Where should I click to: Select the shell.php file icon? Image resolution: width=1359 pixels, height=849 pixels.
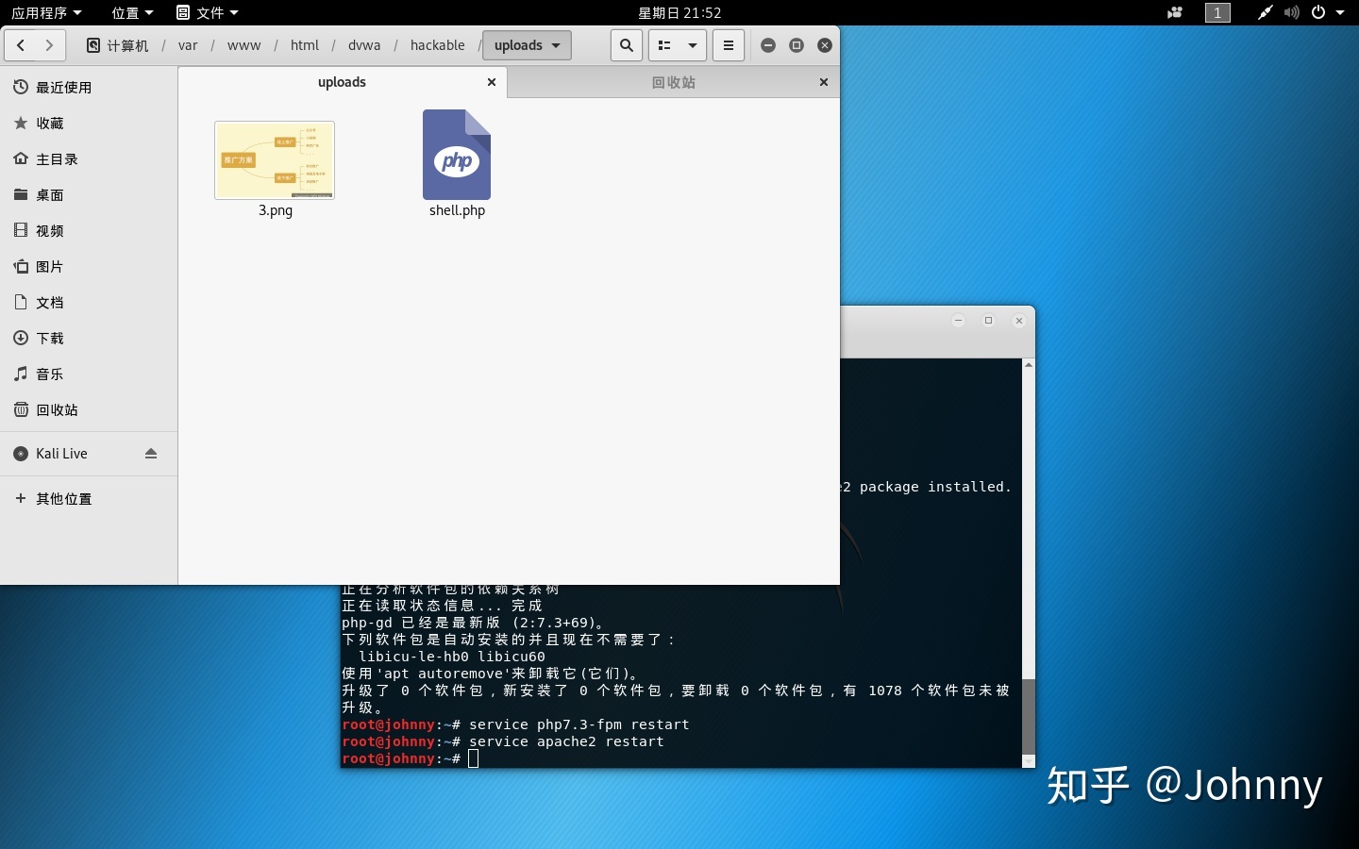[x=457, y=155]
